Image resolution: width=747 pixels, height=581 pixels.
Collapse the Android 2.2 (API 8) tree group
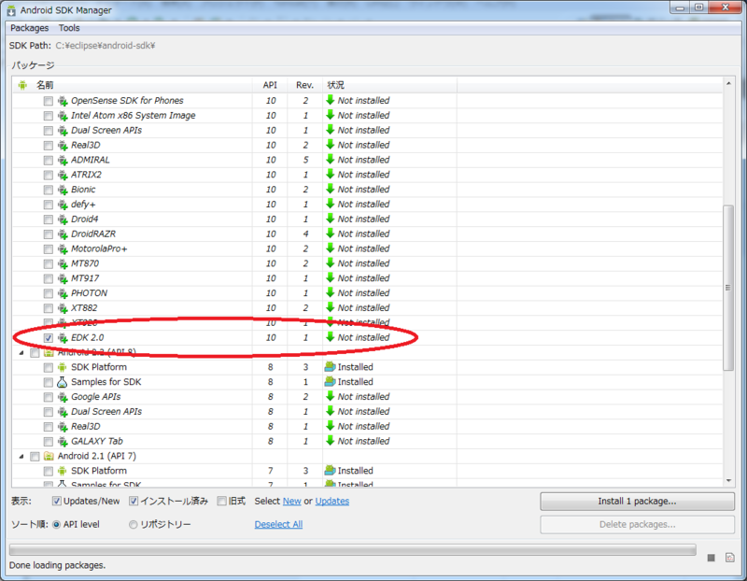tap(21, 353)
